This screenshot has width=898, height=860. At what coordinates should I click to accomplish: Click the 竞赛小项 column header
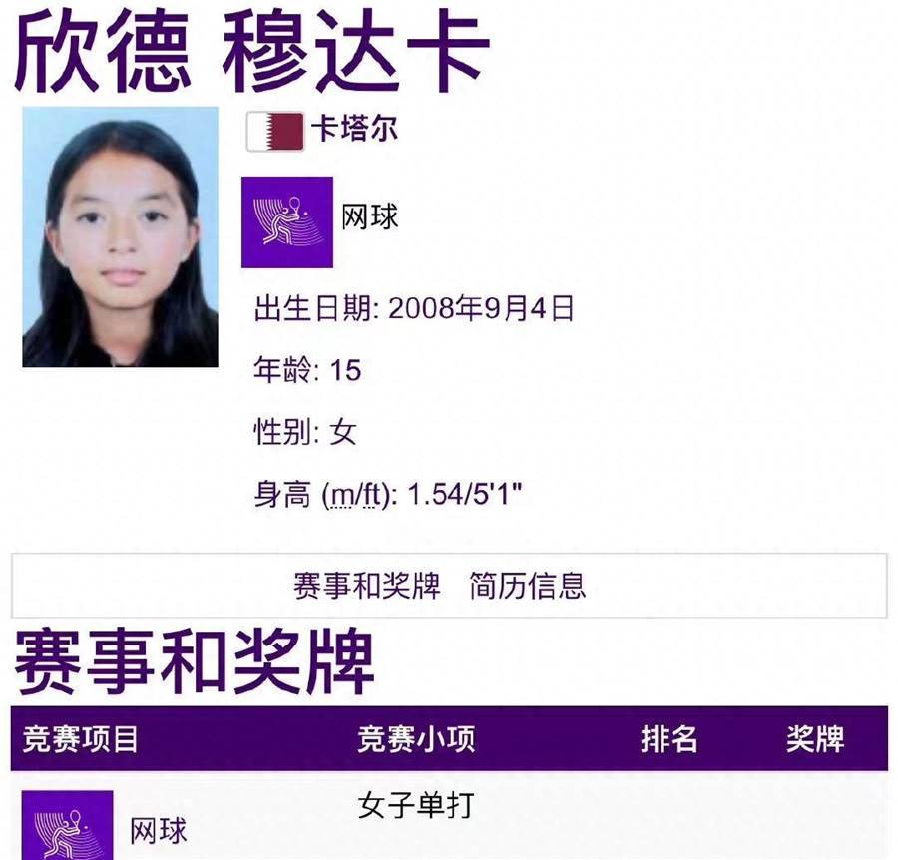tap(416, 738)
